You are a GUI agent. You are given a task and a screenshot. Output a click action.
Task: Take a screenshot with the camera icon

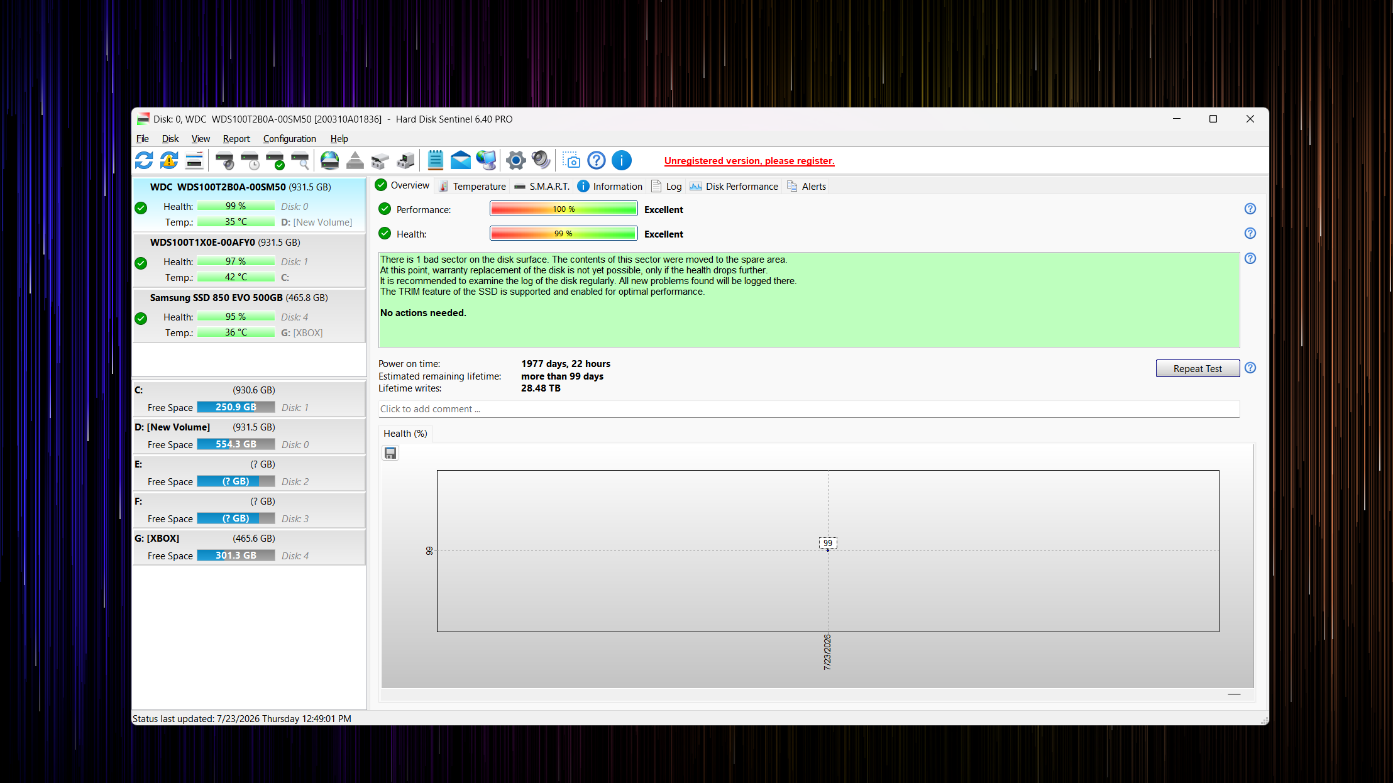pos(571,160)
